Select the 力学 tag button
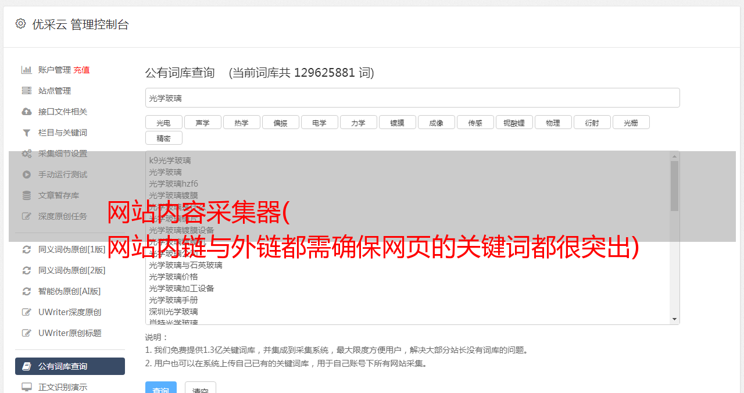This screenshot has width=744, height=393. [359, 122]
